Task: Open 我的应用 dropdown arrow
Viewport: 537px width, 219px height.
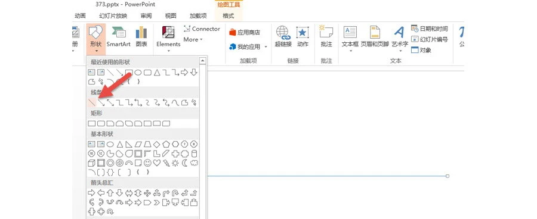Action: (266, 47)
